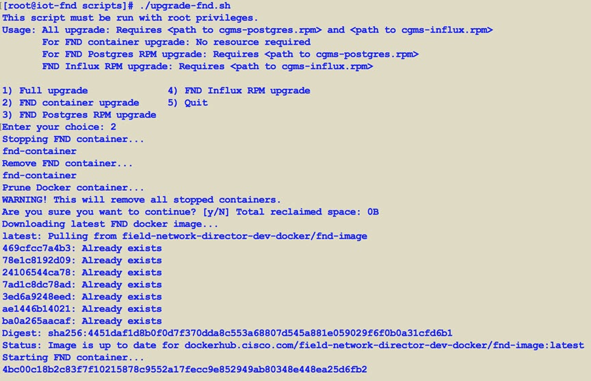The width and height of the screenshot is (591, 381).
Task: Click the WARNING stopped containers message
Action: (x=142, y=200)
